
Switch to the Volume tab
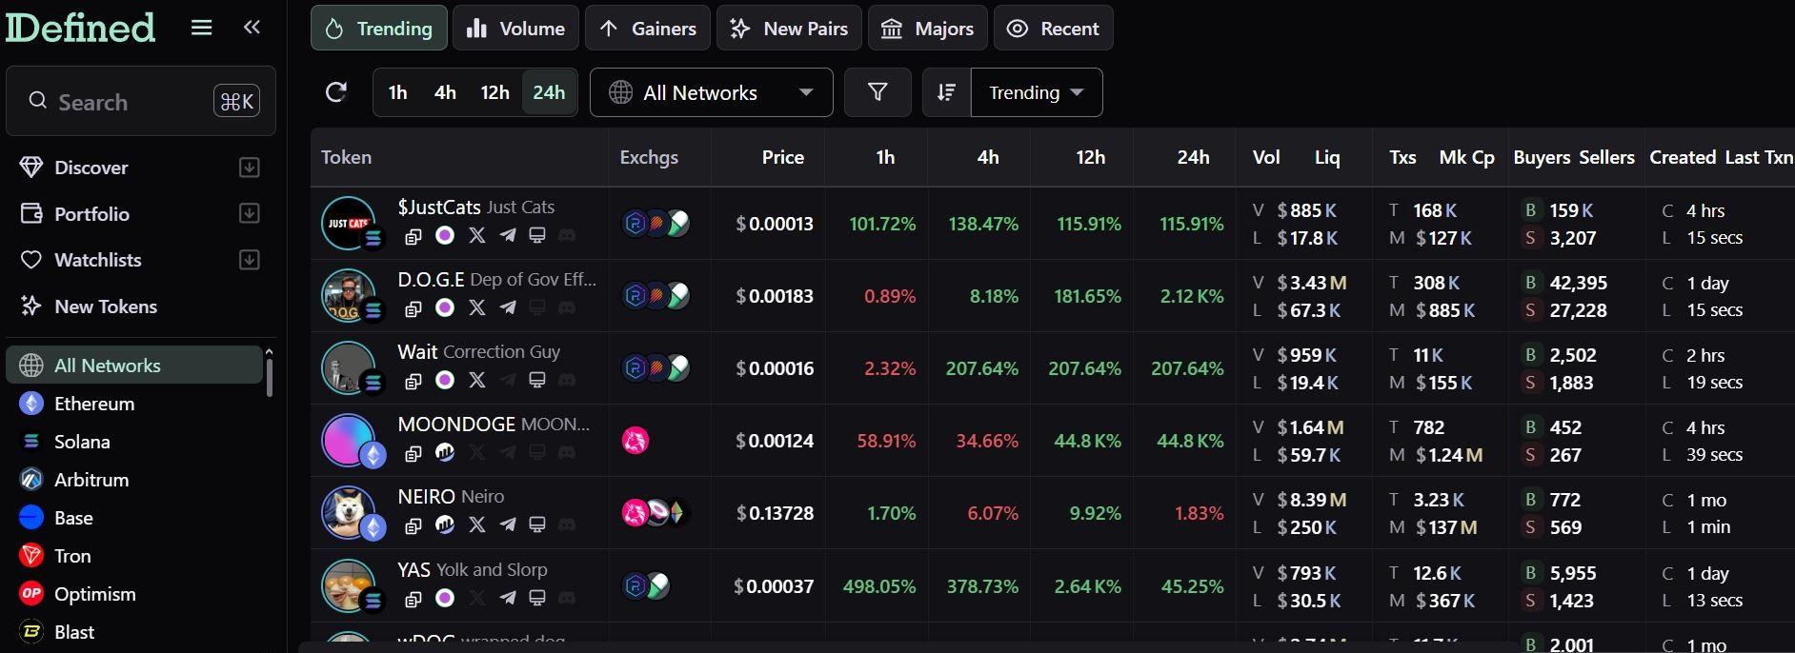point(515,28)
